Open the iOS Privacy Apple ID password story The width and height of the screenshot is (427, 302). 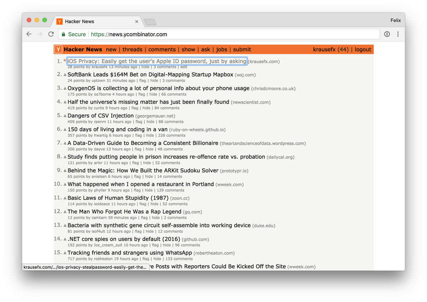point(157,61)
